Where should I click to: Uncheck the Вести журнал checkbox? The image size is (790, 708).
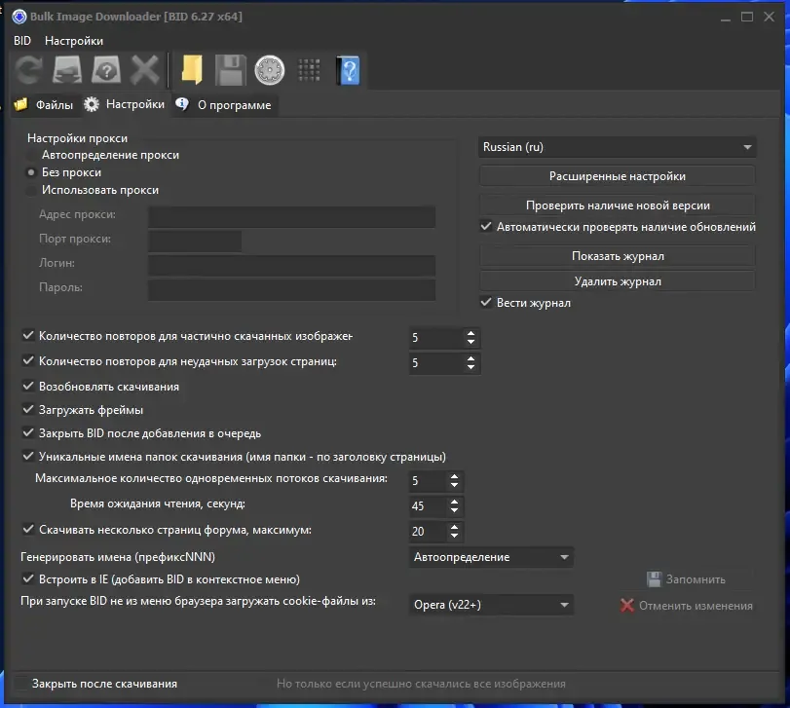pos(486,303)
